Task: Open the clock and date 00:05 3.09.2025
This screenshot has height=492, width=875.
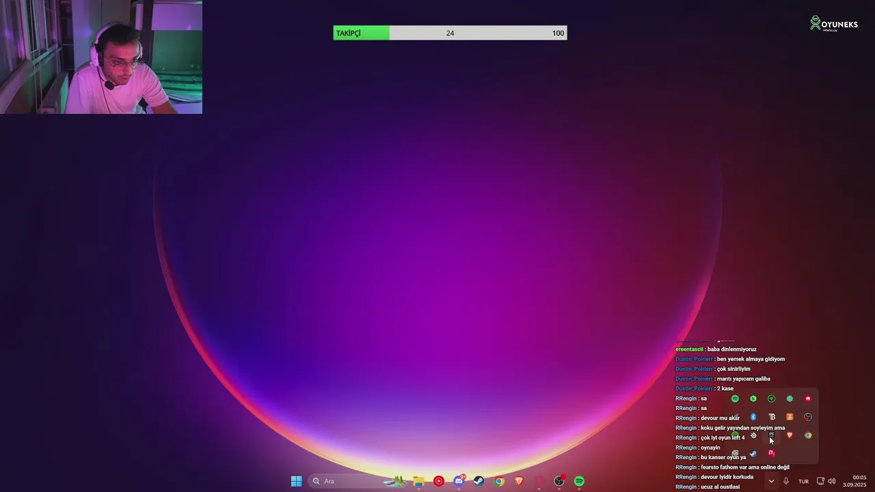Action: point(854,481)
